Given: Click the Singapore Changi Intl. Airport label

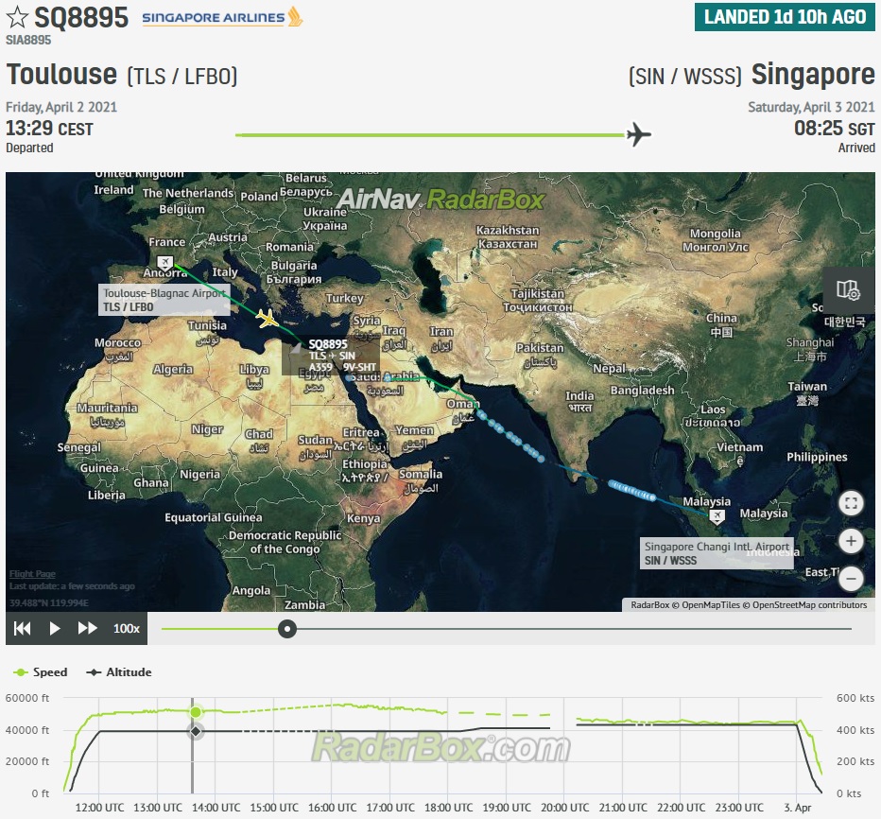Looking at the screenshot, I should coord(717,553).
